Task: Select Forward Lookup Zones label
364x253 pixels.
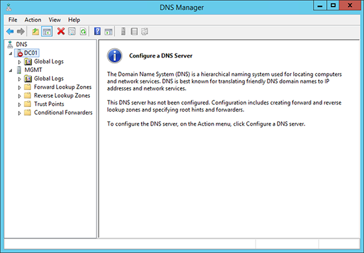Action: tap(63, 87)
